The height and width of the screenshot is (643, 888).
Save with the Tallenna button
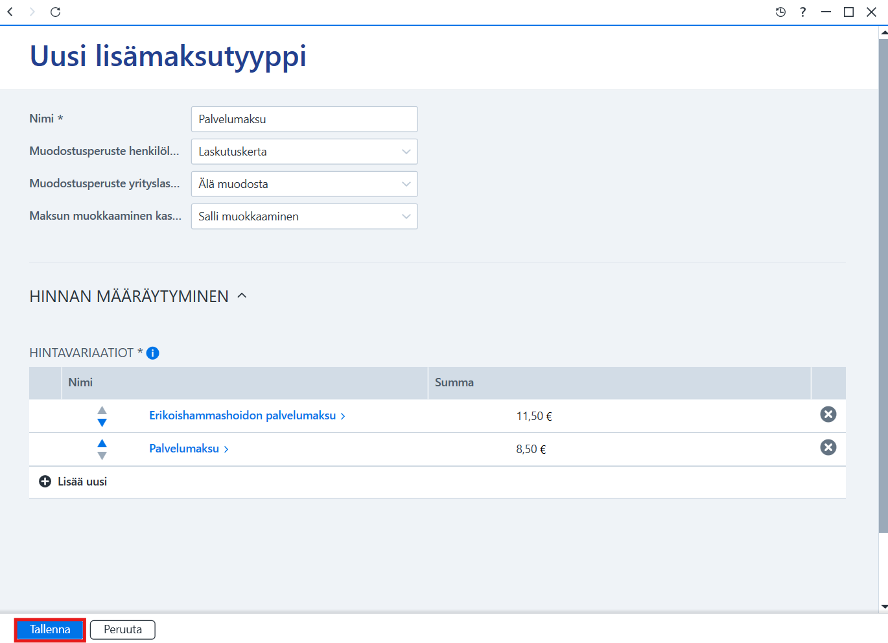click(x=50, y=629)
